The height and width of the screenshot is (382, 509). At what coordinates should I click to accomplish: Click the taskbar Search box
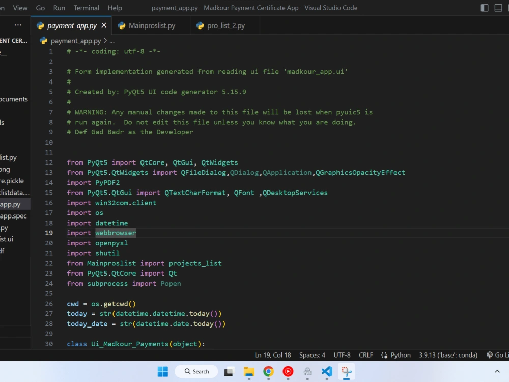(x=196, y=371)
